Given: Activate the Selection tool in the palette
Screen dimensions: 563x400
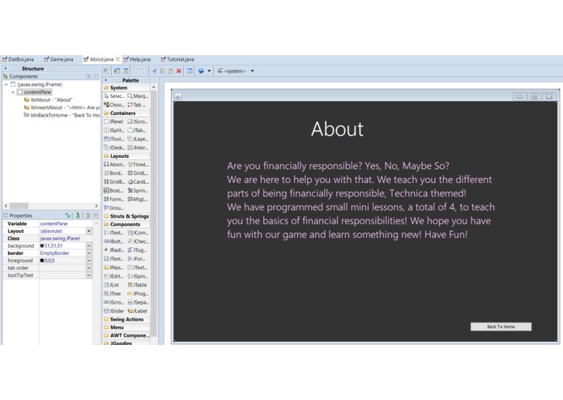Looking at the screenshot, I should (x=114, y=96).
